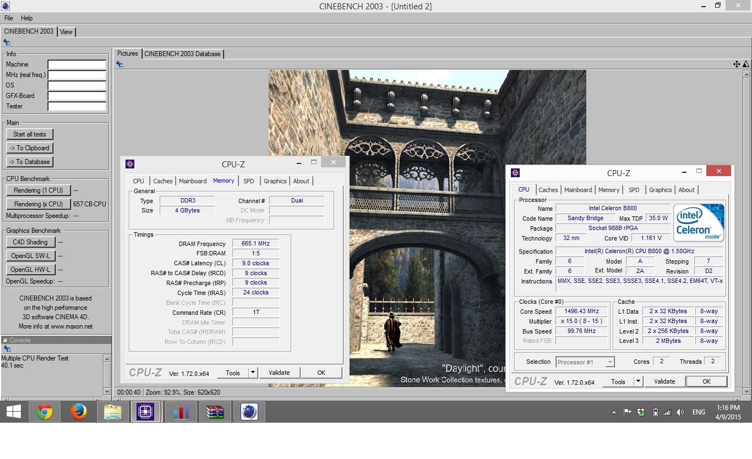Start the OpenGL SW-L test

pos(30,256)
